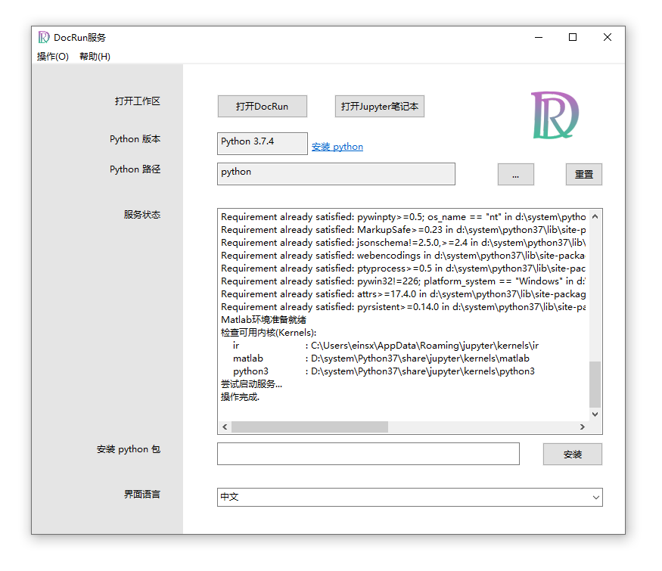
Task: Open the 帮助(H) menu
Action: tap(95, 56)
